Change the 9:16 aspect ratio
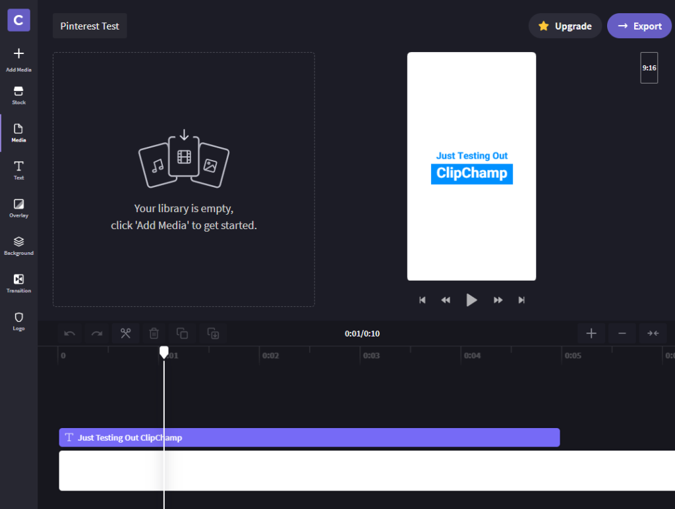 click(649, 68)
